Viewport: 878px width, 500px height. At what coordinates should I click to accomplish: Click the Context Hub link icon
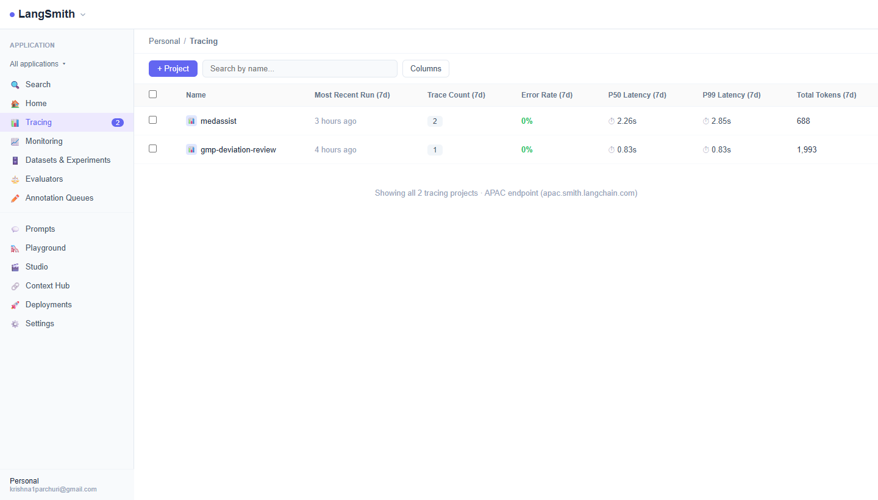pyautogui.click(x=15, y=286)
